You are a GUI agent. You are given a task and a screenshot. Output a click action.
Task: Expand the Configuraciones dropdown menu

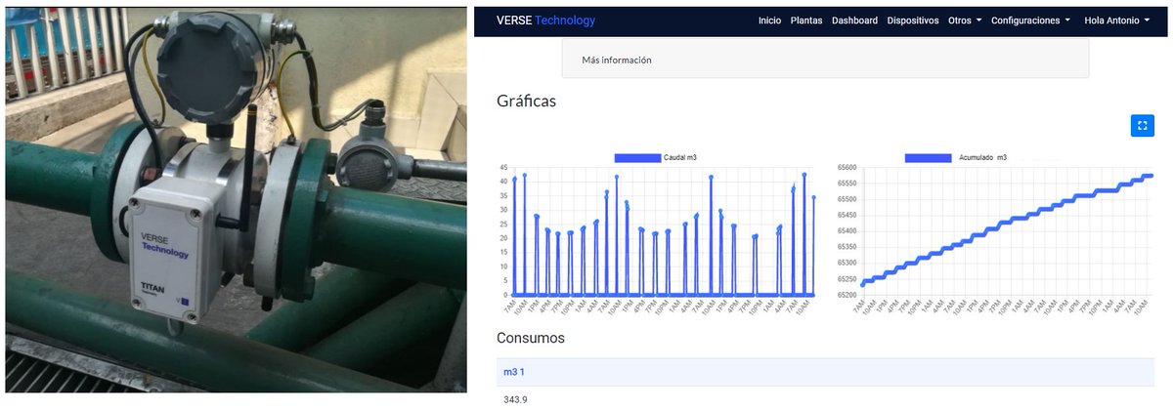(x=1030, y=20)
